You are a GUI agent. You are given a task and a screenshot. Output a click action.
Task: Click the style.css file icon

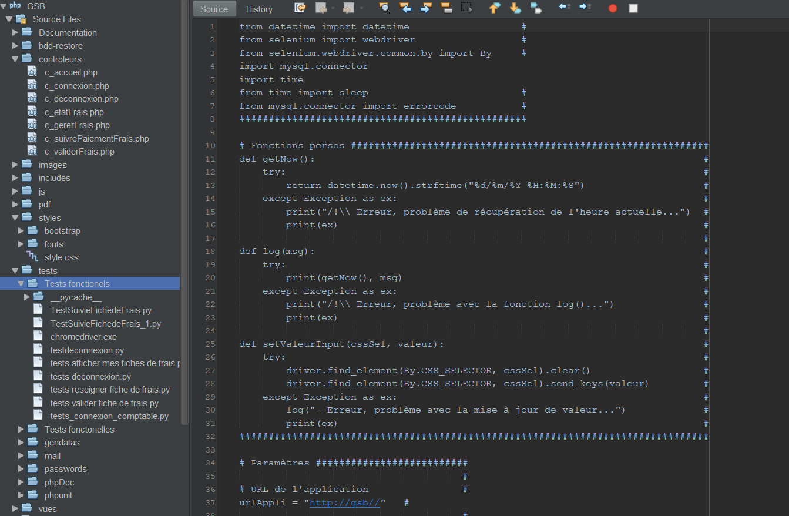point(32,257)
